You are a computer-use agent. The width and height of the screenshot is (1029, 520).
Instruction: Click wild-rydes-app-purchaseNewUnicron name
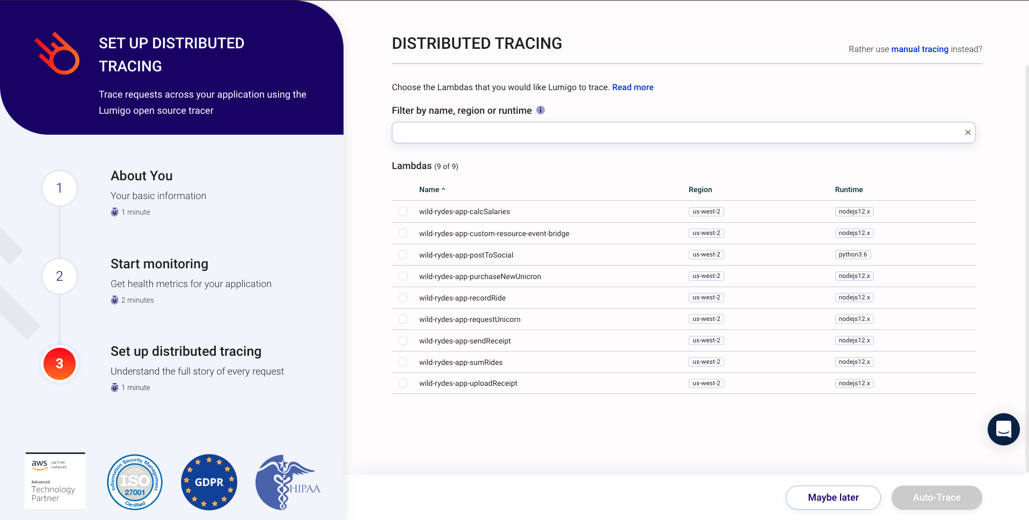point(480,276)
